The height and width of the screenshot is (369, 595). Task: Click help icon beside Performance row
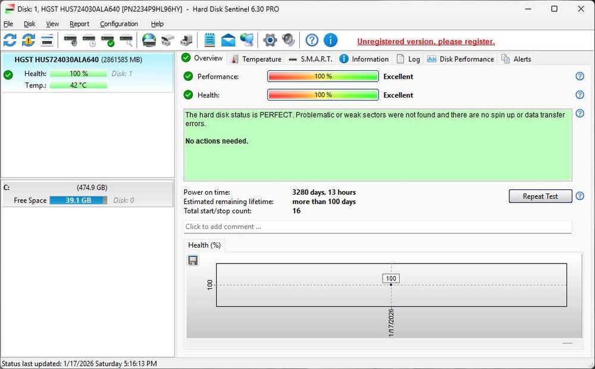click(x=580, y=76)
